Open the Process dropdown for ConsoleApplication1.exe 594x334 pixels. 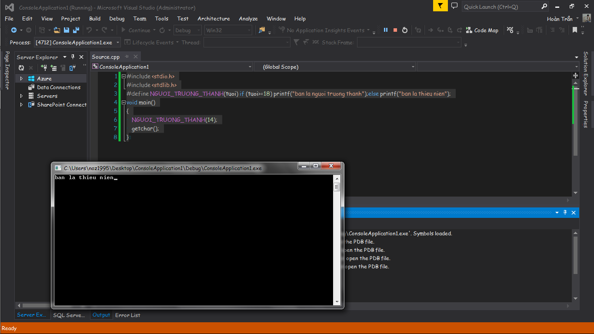pos(118,43)
